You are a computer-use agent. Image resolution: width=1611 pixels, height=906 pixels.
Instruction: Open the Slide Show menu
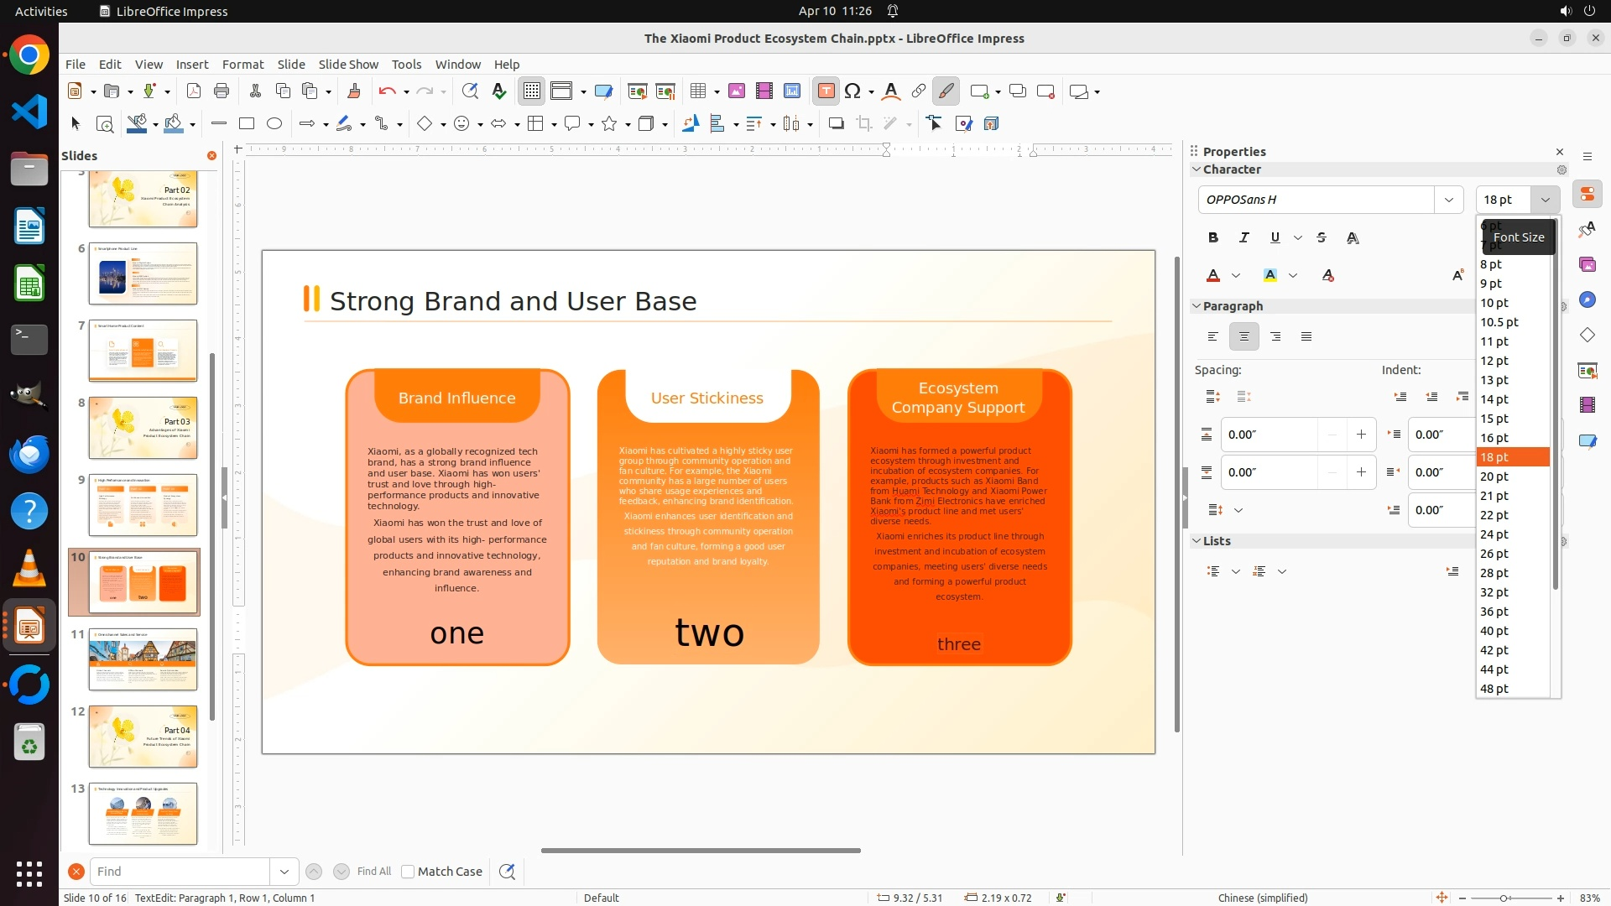pos(348,65)
